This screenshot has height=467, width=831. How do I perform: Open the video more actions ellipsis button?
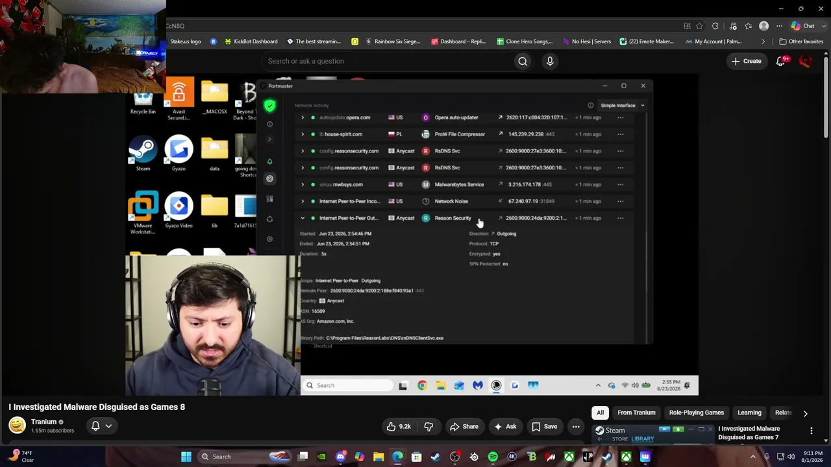tap(576, 426)
